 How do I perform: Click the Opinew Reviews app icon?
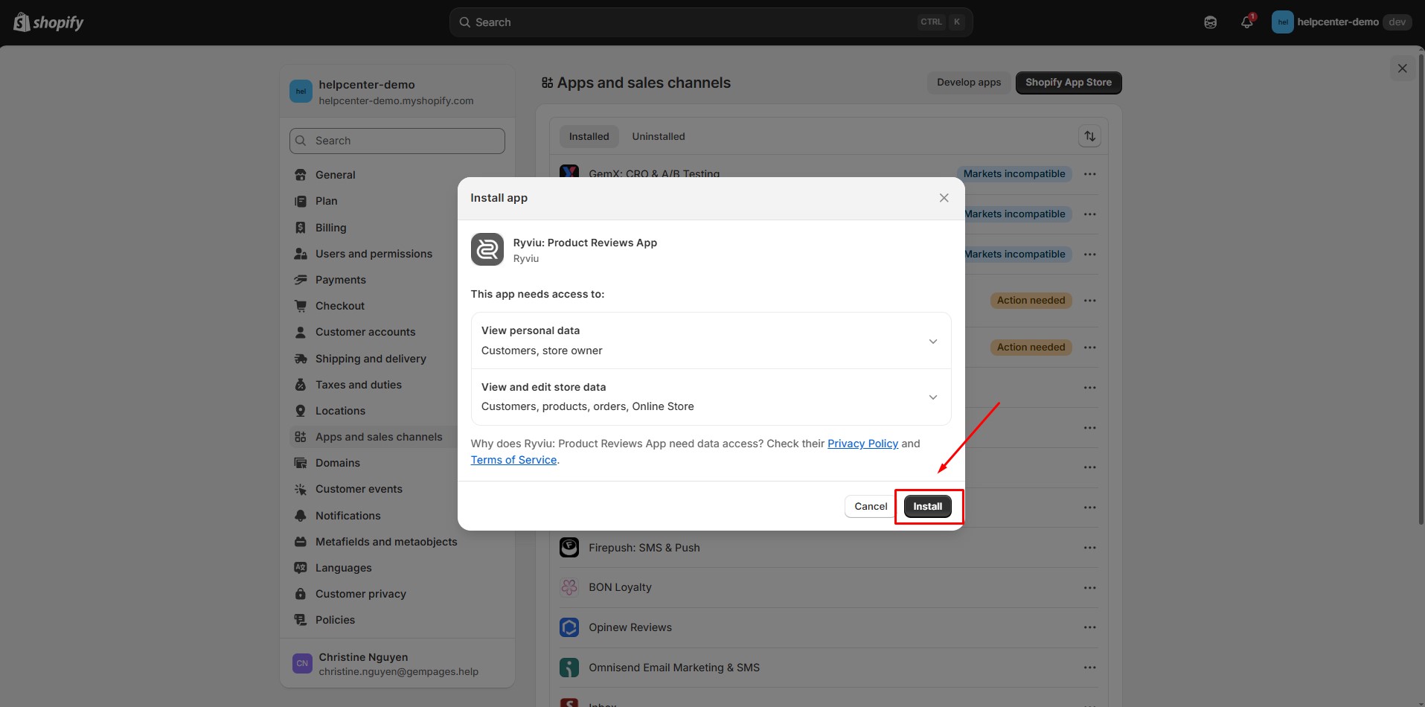pos(569,627)
